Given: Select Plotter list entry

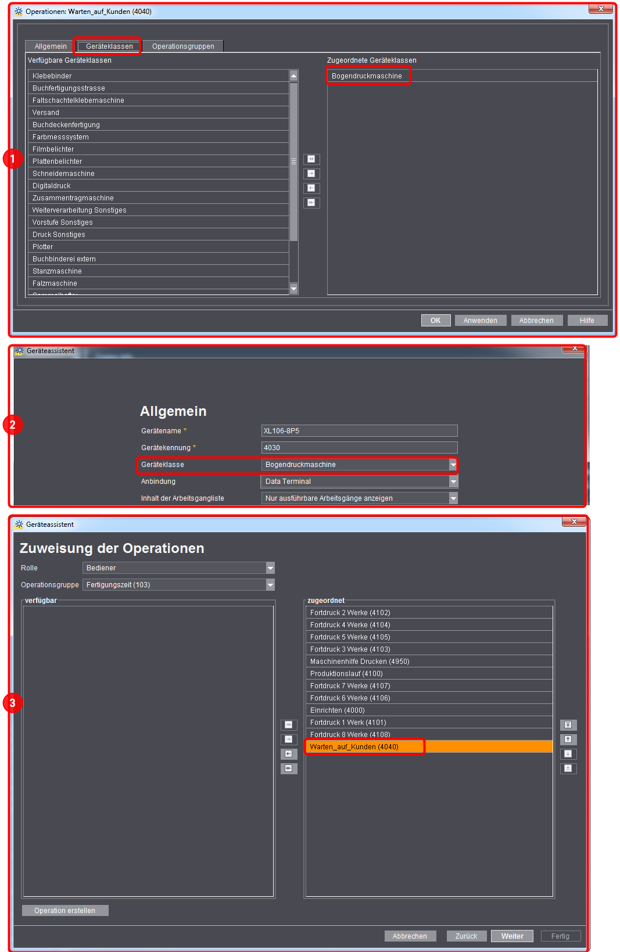Looking at the screenshot, I should (x=159, y=247).
